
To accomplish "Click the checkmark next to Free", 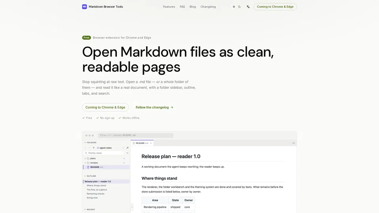I will pos(83,118).
